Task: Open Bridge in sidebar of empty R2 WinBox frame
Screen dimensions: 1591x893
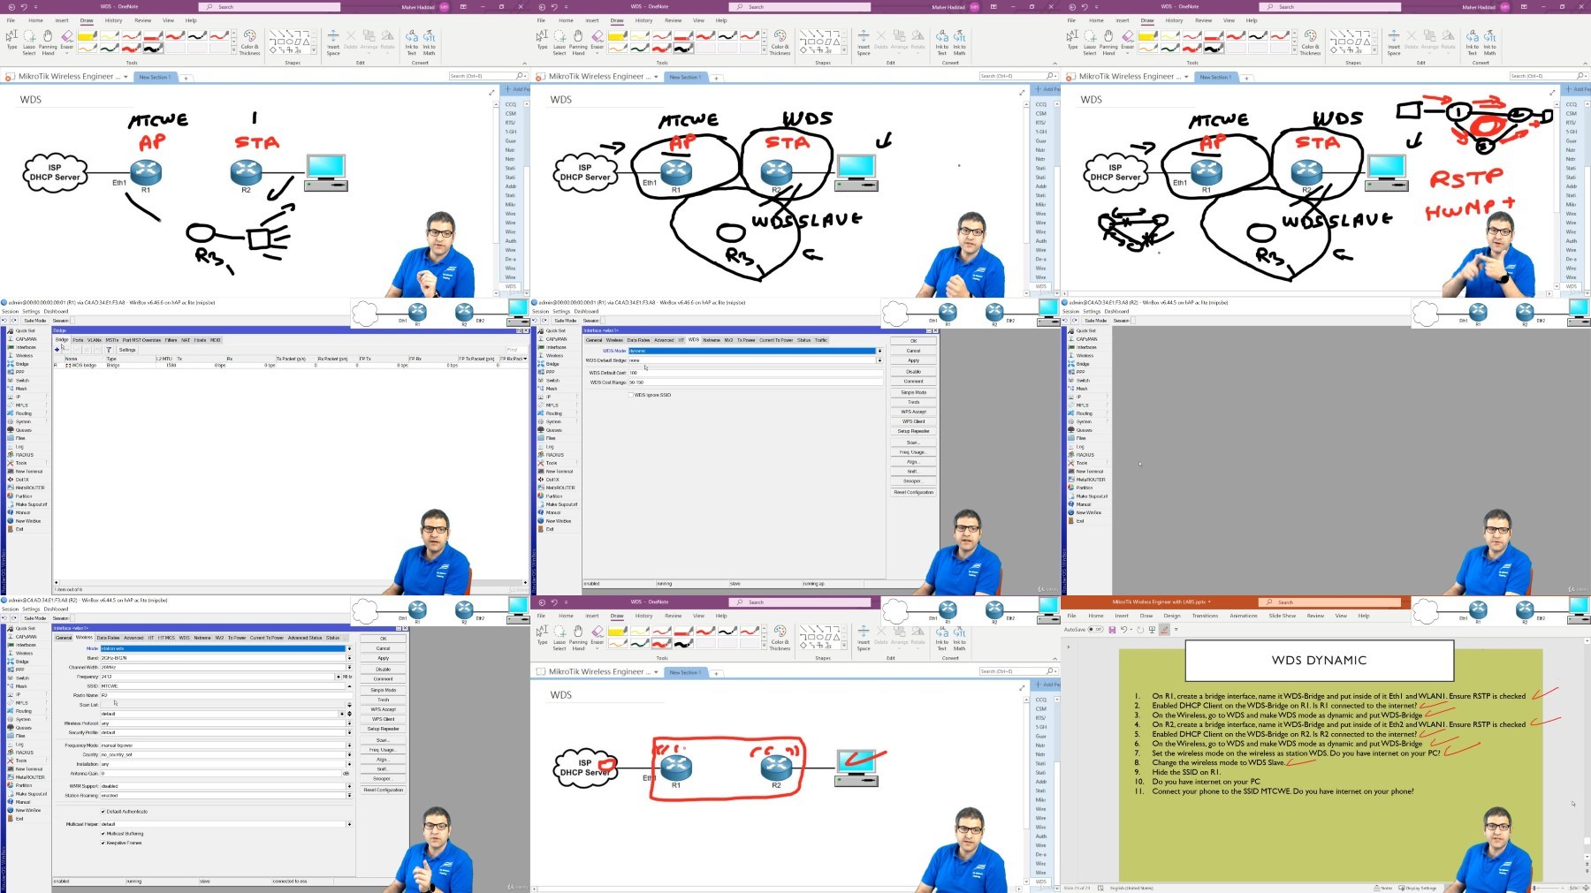Action: pos(1084,364)
